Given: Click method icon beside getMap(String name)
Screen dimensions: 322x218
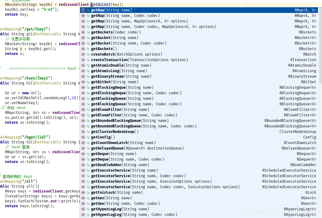Looking at the screenshot, I should 83,10.
